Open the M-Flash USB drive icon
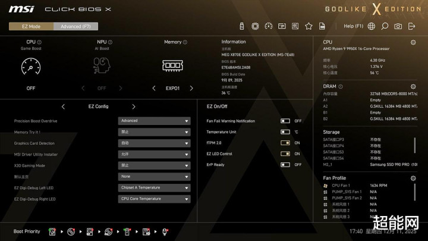Viewport: 428px width, 241px height. pos(241,26)
